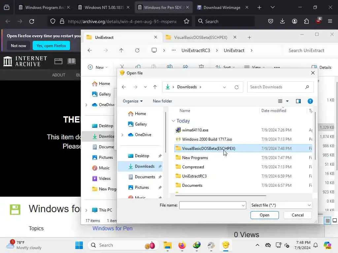Select the UniExtractRC3 folder in dialog
This screenshot has height=253, width=338.
pyautogui.click(x=244, y=176)
